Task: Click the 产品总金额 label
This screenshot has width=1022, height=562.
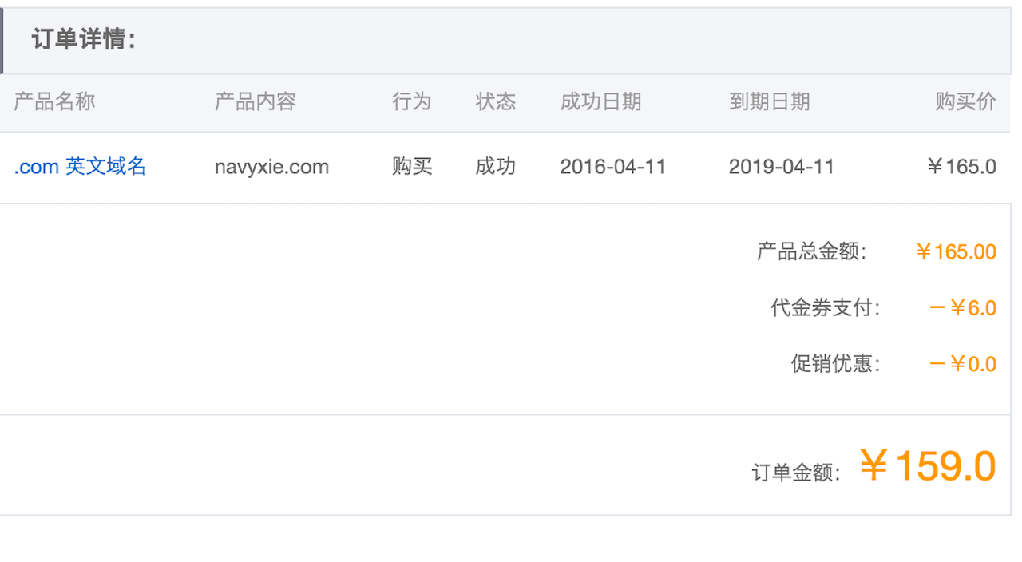Action: pos(811,252)
